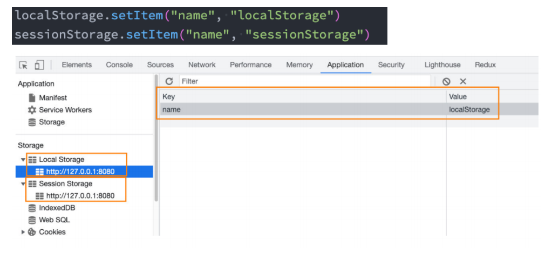This screenshot has height=254, width=545.
Task: Switch to the Network tab
Action: pos(202,65)
